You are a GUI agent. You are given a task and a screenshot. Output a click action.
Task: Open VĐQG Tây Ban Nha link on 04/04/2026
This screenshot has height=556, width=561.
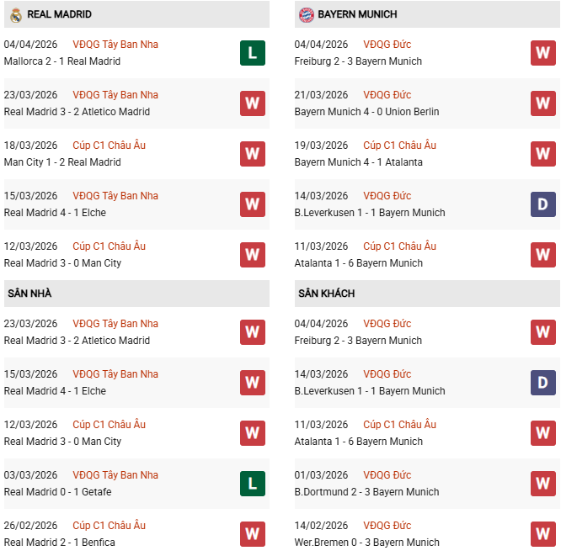(115, 45)
